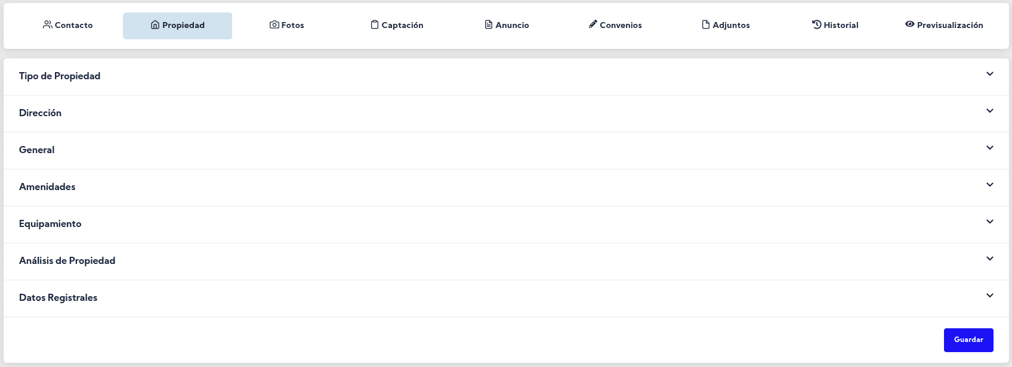Click the document icon beside Anuncio

coord(489,25)
